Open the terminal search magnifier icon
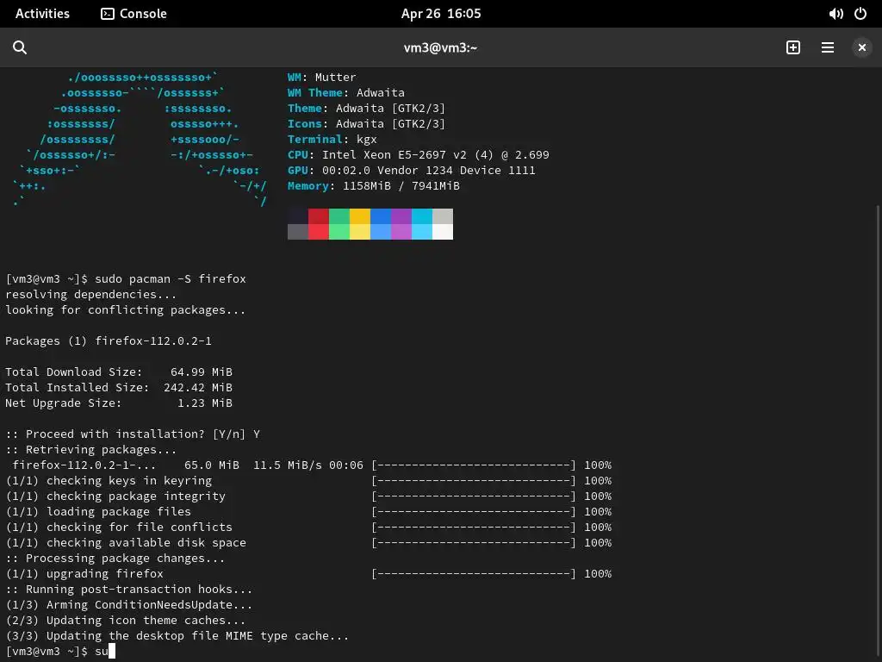 20,47
